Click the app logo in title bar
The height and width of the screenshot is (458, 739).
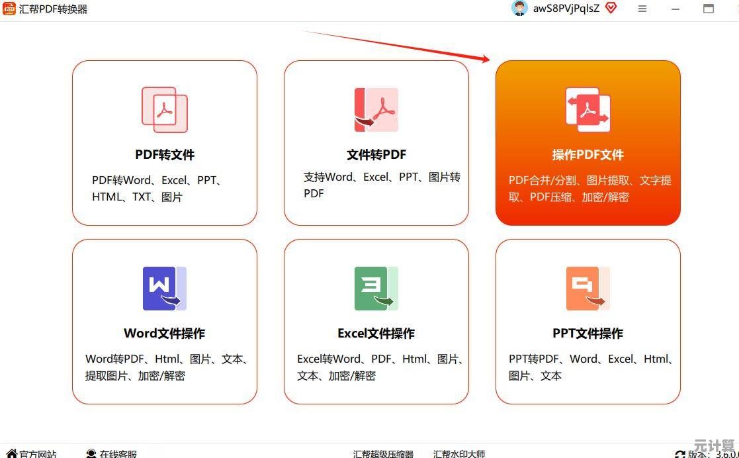point(9,9)
